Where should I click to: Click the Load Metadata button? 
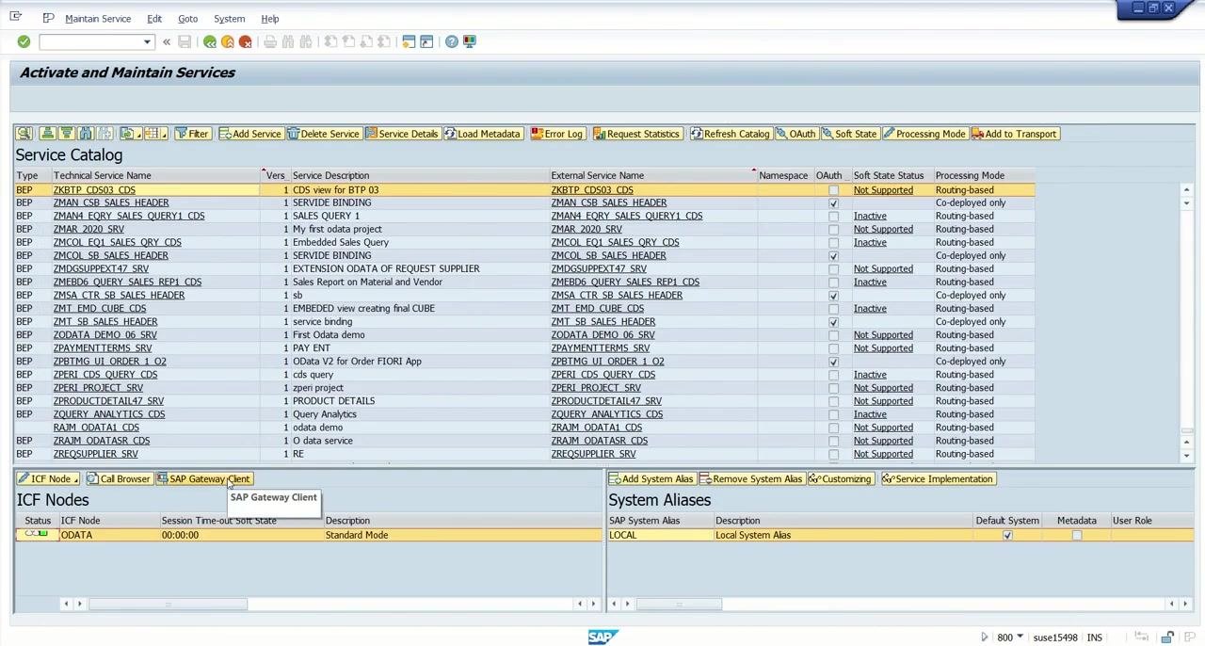pos(483,134)
